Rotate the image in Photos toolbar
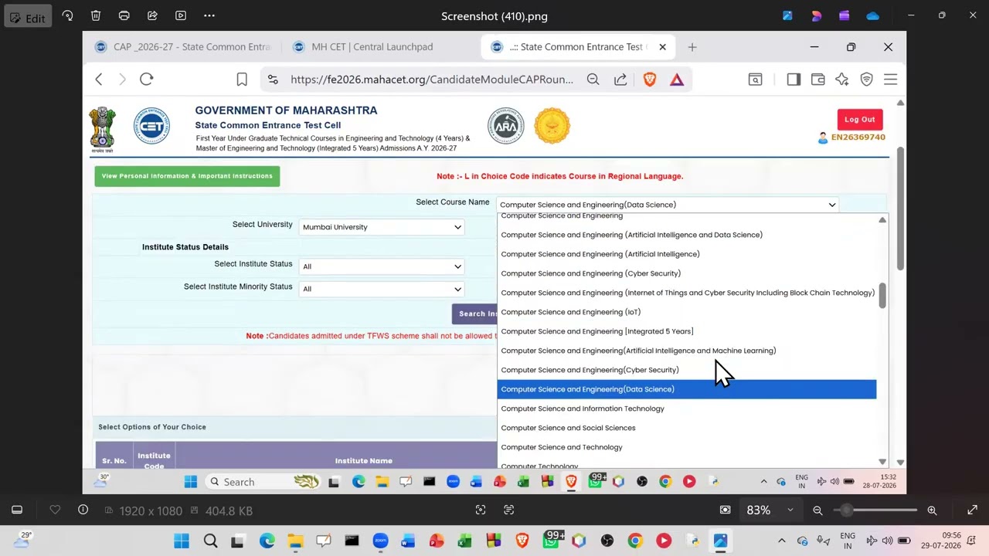Viewport: 989px width, 556px height. 67,15
